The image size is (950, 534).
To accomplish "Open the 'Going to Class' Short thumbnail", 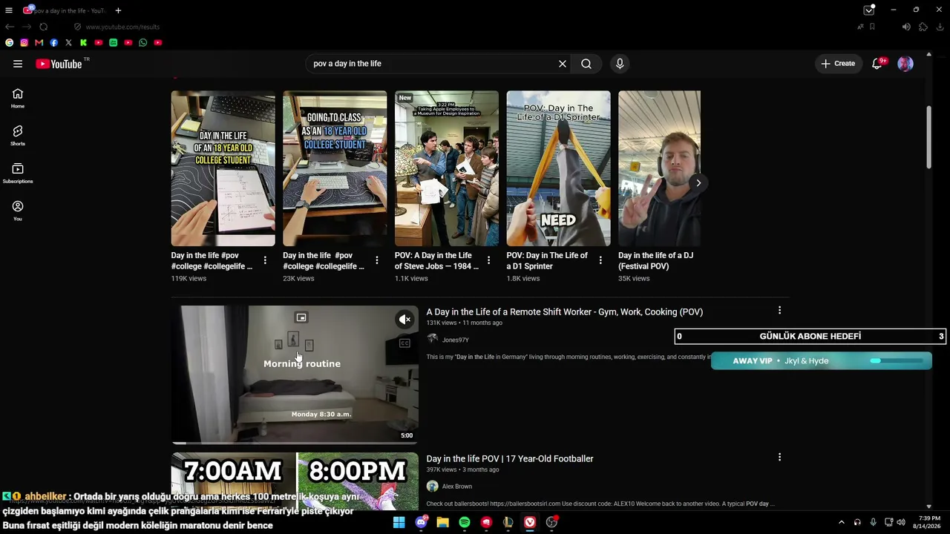I will coord(335,168).
